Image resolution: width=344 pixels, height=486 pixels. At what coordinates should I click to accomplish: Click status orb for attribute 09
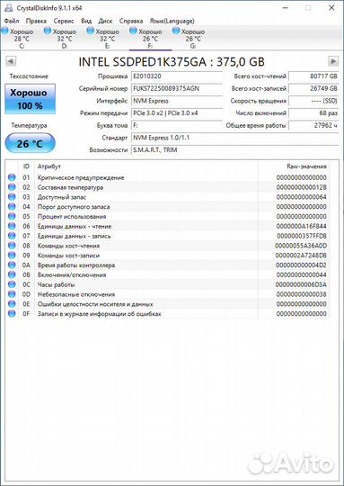click(x=12, y=256)
